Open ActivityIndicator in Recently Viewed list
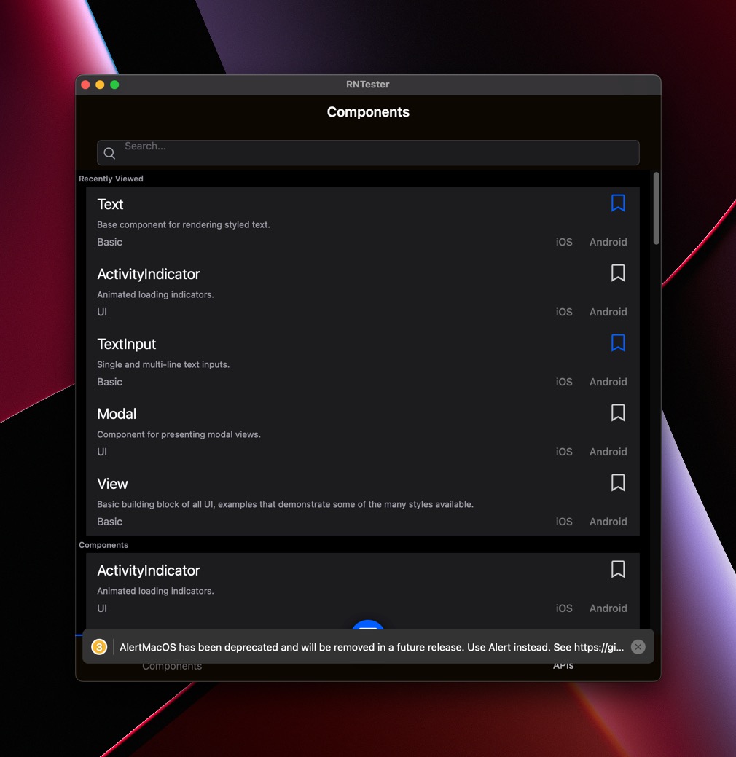Image resolution: width=736 pixels, height=757 pixels. (363, 291)
